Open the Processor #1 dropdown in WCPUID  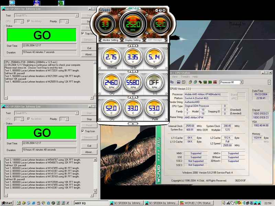(241, 82)
